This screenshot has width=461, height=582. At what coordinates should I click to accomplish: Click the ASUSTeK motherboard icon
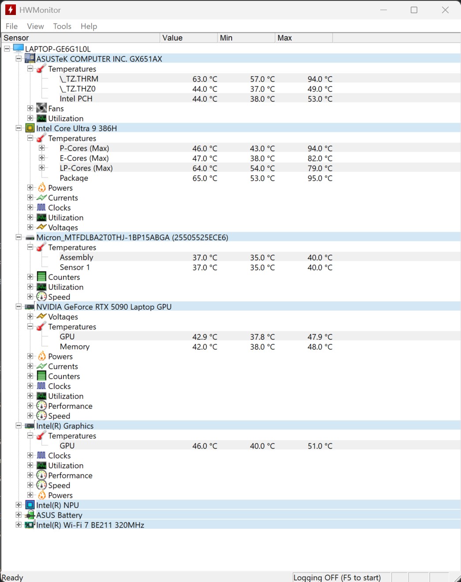[30, 58]
